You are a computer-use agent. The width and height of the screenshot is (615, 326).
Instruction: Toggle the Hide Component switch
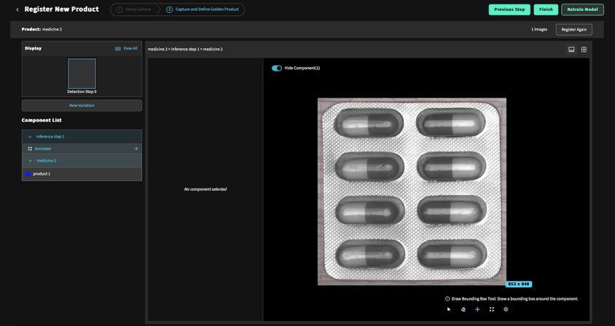point(277,68)
